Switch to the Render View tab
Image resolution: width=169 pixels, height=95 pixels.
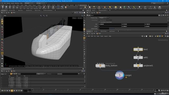(x=20, y=10)
